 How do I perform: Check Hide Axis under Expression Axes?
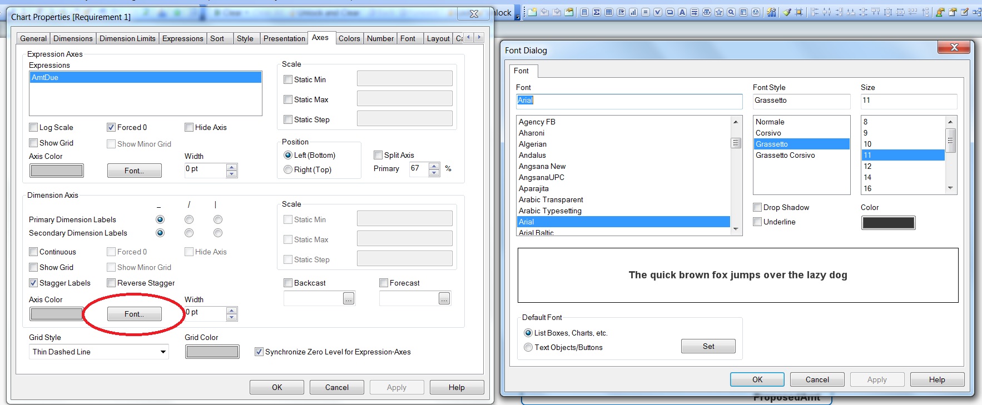pos(189,127)
